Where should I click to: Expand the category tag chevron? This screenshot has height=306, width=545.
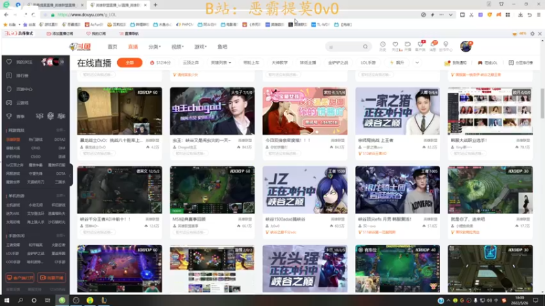[417, 63]
